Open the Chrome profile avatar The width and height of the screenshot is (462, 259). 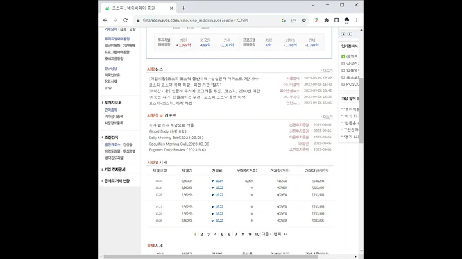[346, 21]
